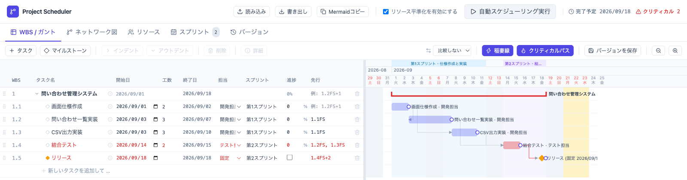Screen dimensions: 687x180
Task: Click the 結合テスト red Gantt bar
Action: pyautogui.click(x=511, y=145)
